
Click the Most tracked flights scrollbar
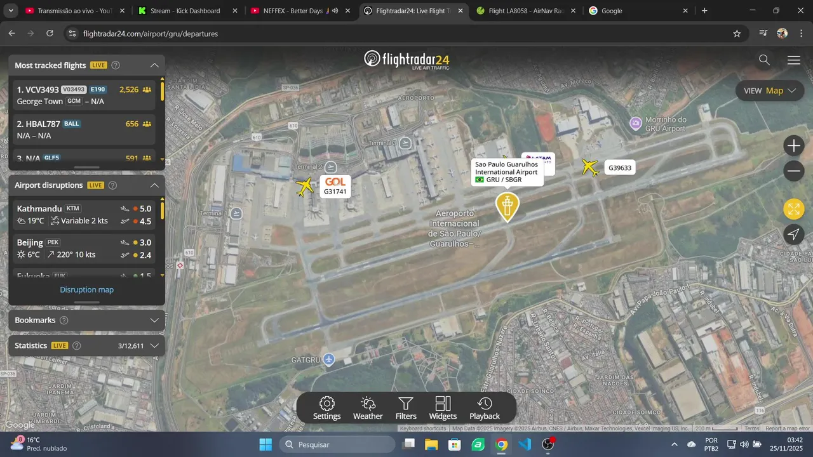(x=162, y=90)
